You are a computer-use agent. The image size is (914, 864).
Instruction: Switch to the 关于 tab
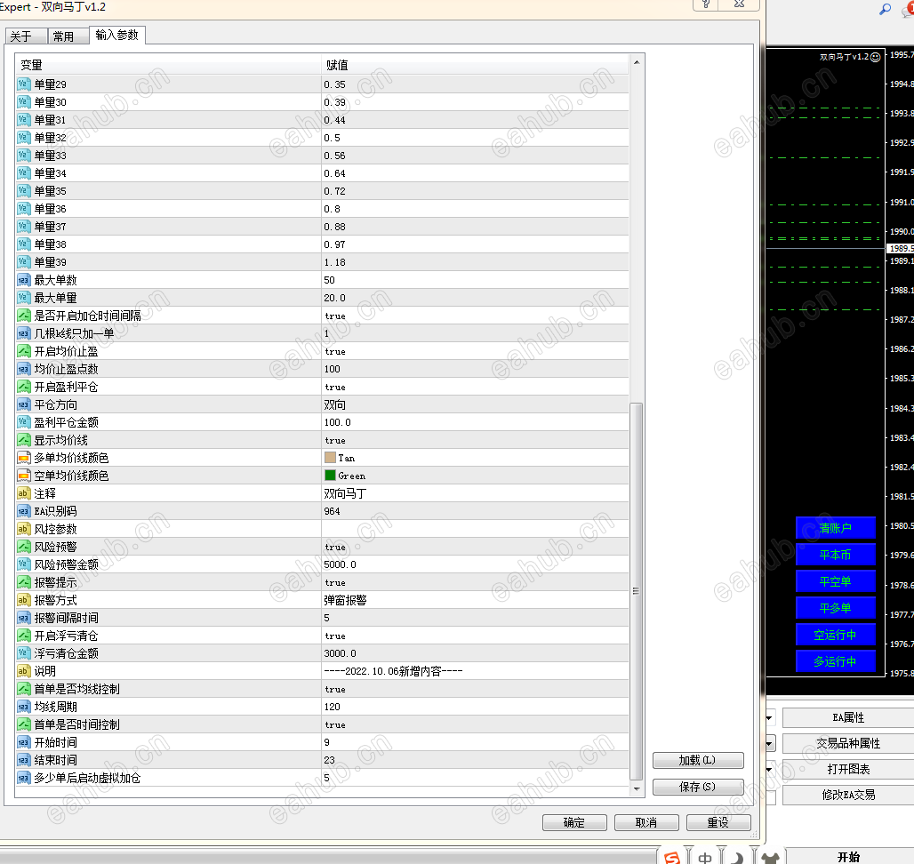[20, 36]
